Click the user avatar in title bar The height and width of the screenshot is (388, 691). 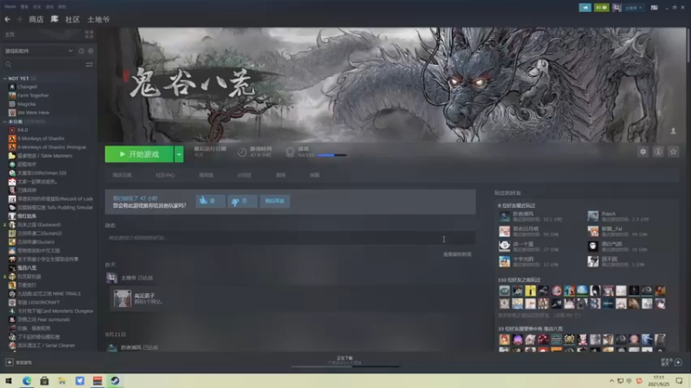pos(617,8)
